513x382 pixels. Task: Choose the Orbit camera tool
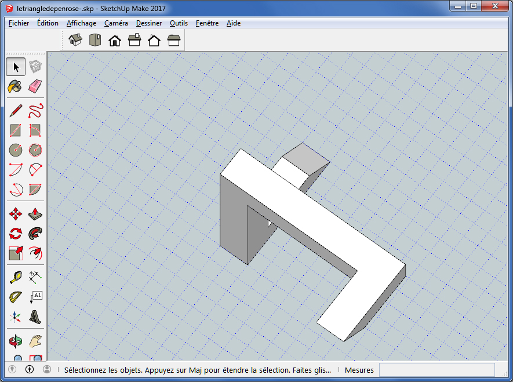[x=16, y=341]
